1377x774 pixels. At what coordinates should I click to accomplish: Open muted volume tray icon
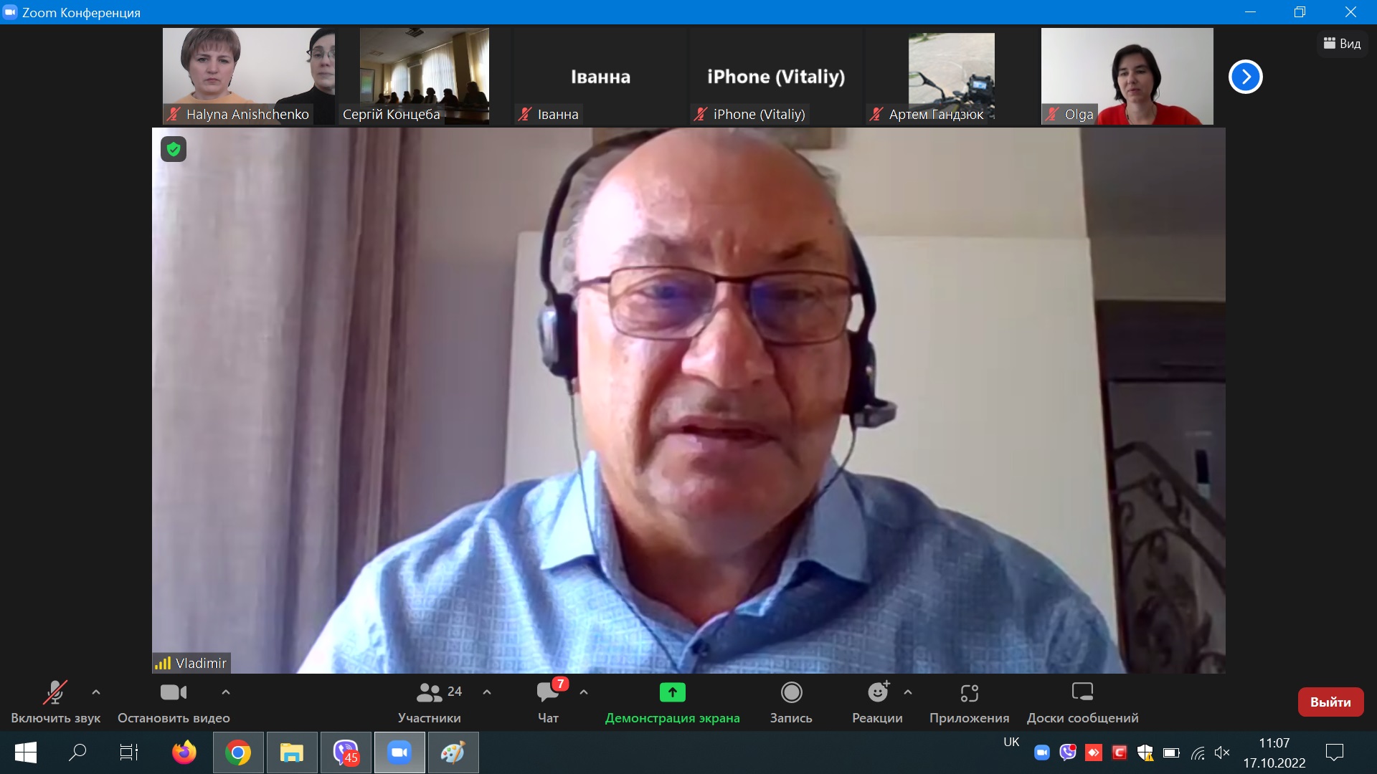pyautogui.click(x=1223, y=752)
